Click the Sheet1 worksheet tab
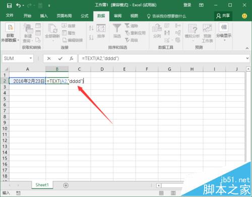The image size is (252, 197). [42, 185]
